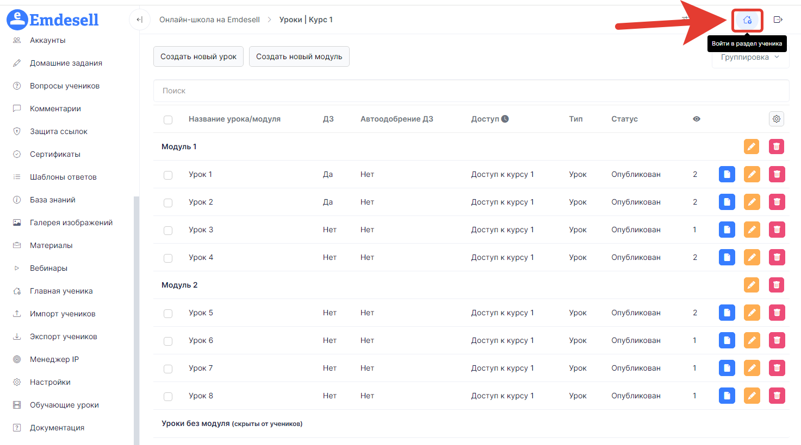Viewport: 801px width, 445px height.
Task: Tick the checkbox for Урок 2
Action: coord(168,202)
